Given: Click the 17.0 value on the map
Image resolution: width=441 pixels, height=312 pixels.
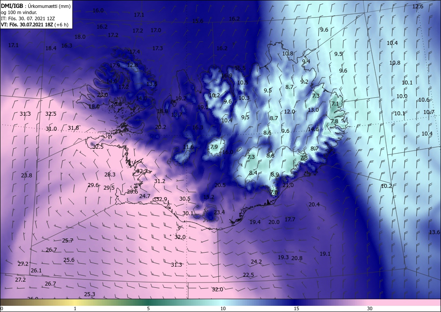Looking at the screenshot, I should [156, 30].
